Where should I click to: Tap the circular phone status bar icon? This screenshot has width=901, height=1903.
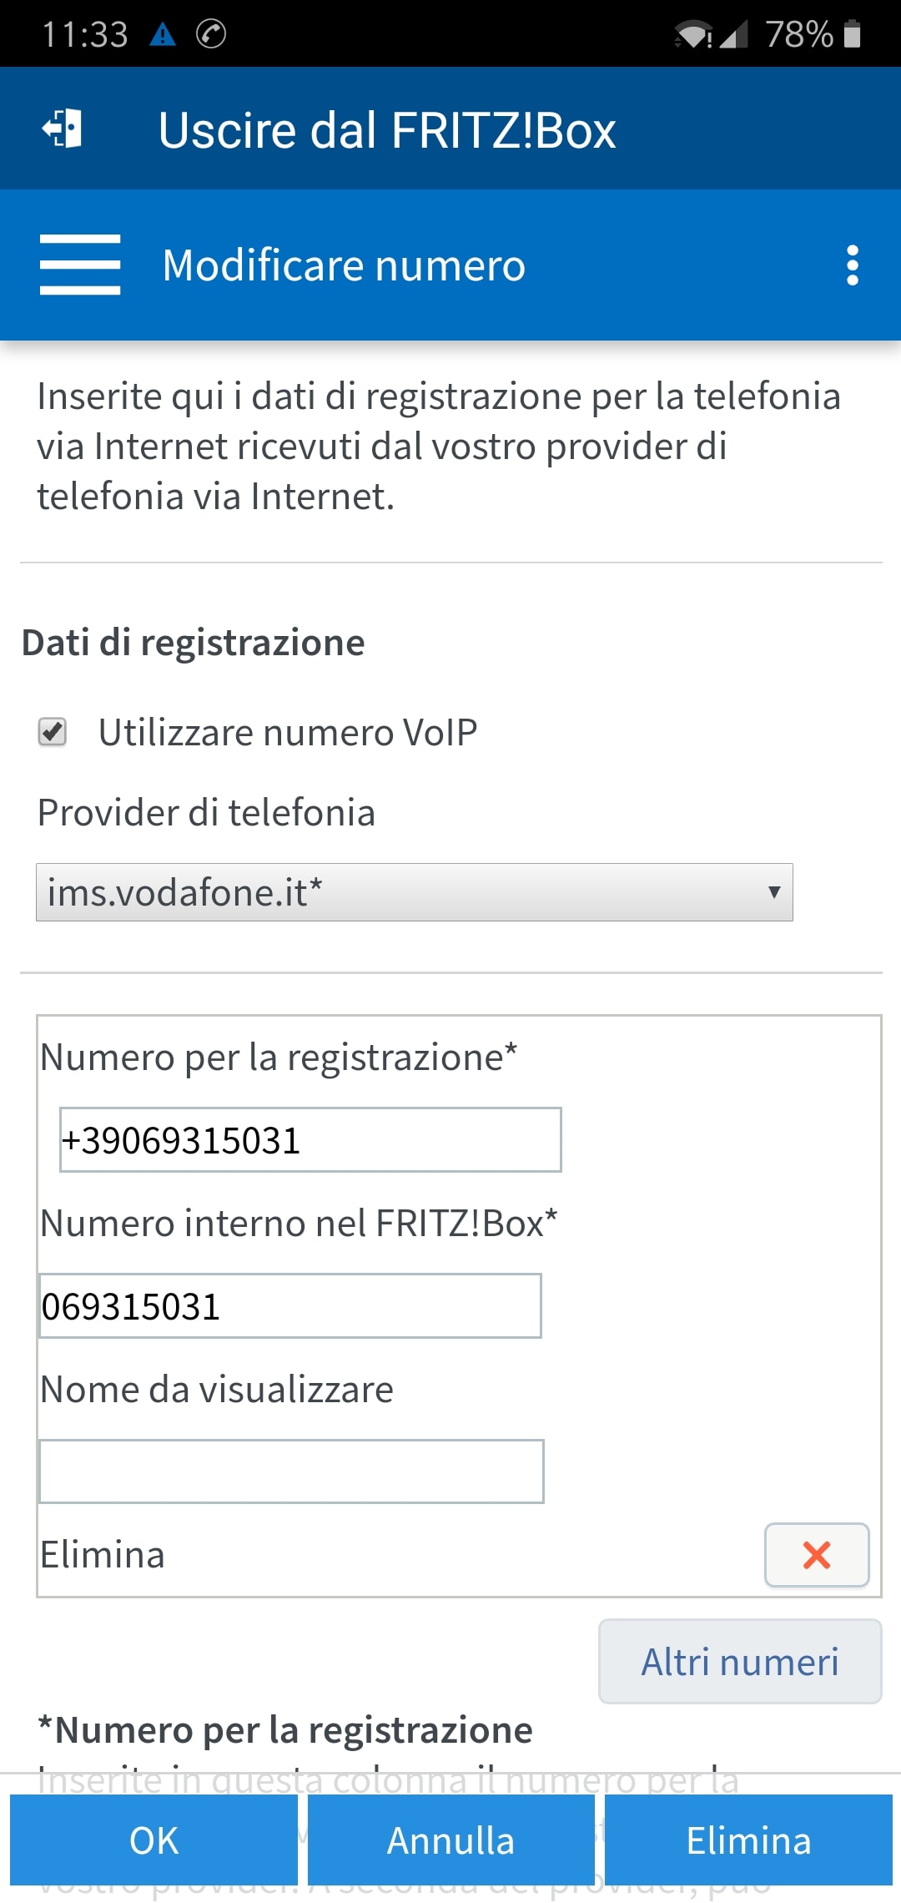211,34
